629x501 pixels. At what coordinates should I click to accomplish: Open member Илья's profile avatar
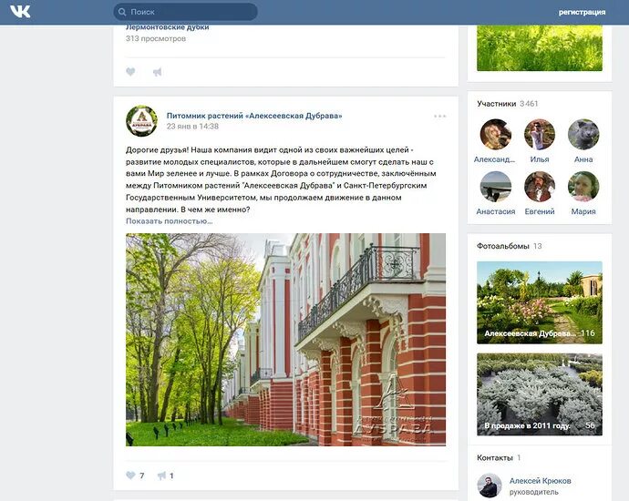tap(540, 134)
